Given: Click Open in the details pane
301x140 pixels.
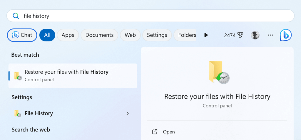Looking at the screenshot, I should [x=169, y=132].
